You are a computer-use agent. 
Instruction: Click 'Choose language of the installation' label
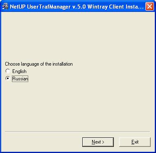39,64
